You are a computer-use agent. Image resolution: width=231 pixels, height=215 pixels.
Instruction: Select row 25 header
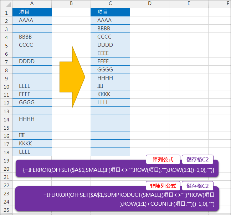tap(6, 210)
